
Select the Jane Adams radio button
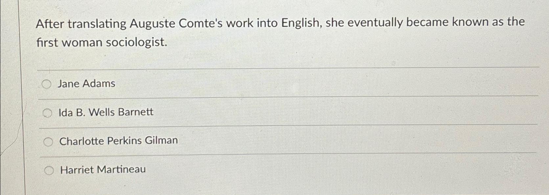[x=47, y=84]
